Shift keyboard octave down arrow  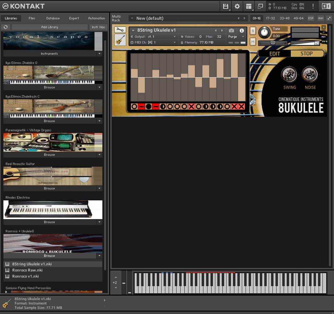click(x=116, y=288)
